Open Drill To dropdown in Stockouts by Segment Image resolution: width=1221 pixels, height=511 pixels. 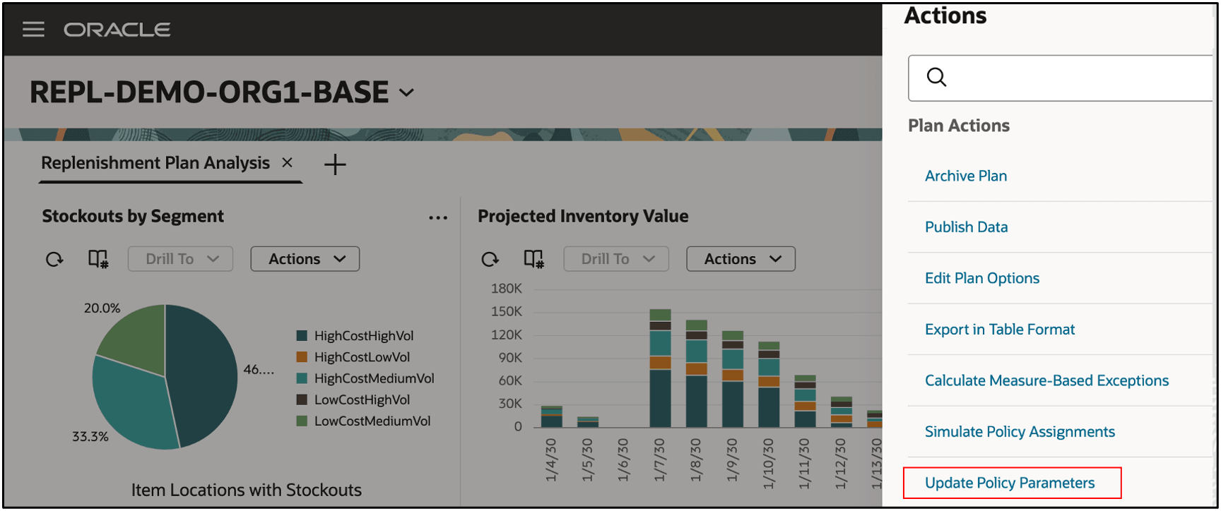(x=180, y=259)
